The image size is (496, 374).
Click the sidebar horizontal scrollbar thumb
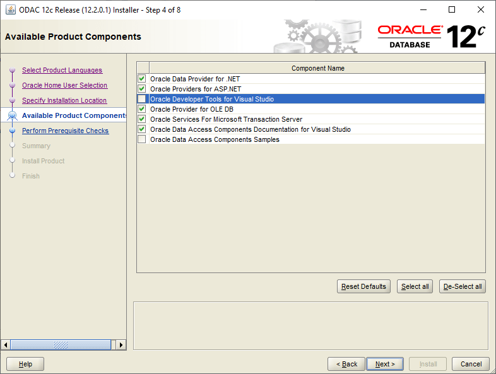click(x=61, y=344)
